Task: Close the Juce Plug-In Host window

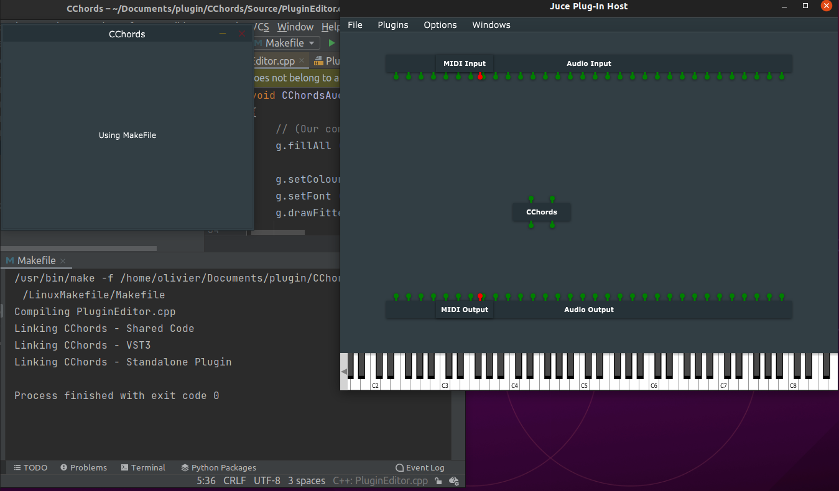Action: pyautogui.click(x=826, y=6)
